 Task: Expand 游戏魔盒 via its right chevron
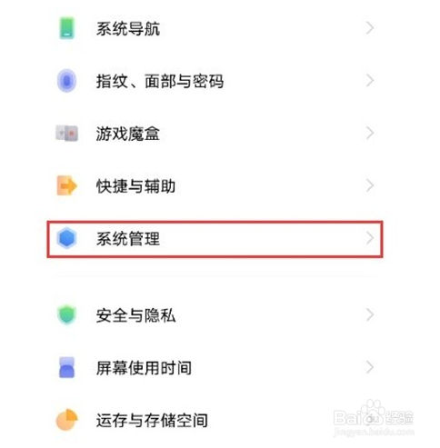tap(369, 133)
